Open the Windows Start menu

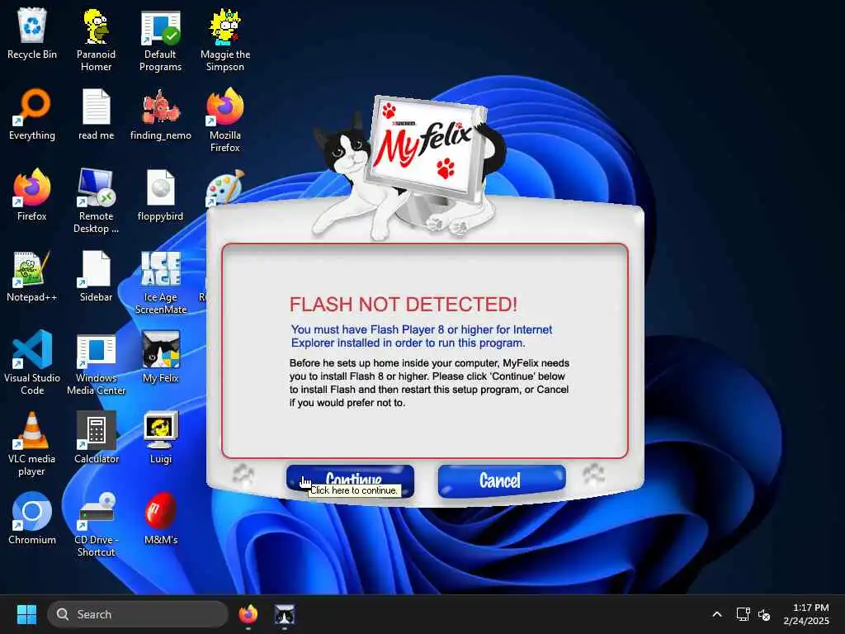pos(26,614)
